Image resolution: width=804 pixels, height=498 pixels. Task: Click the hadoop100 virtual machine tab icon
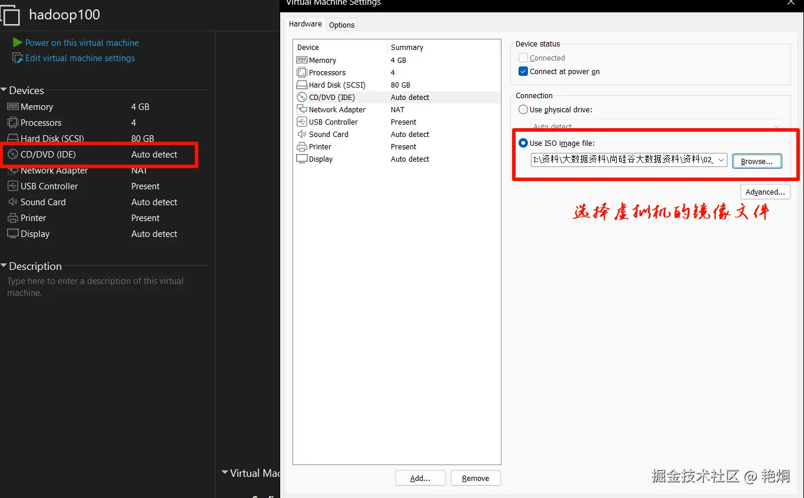[x=11, y=15]
